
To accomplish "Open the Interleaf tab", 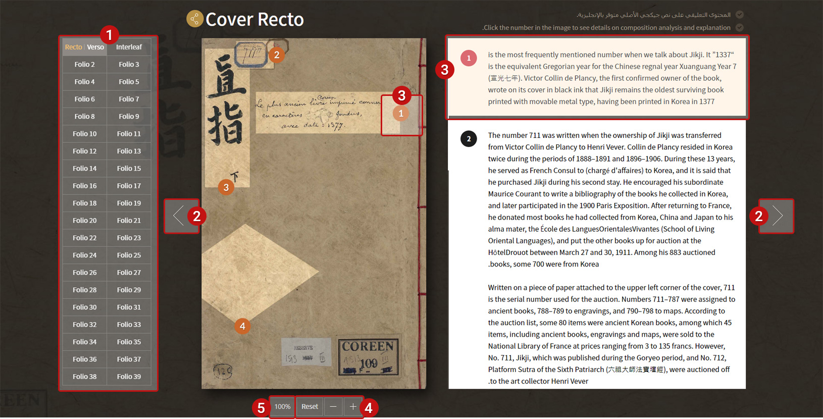I will [x=129, y=47].
